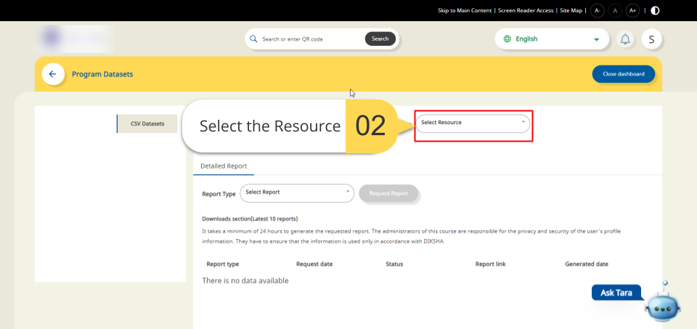
Task: Open the user profile avatar S
Action: coord(651,39)
